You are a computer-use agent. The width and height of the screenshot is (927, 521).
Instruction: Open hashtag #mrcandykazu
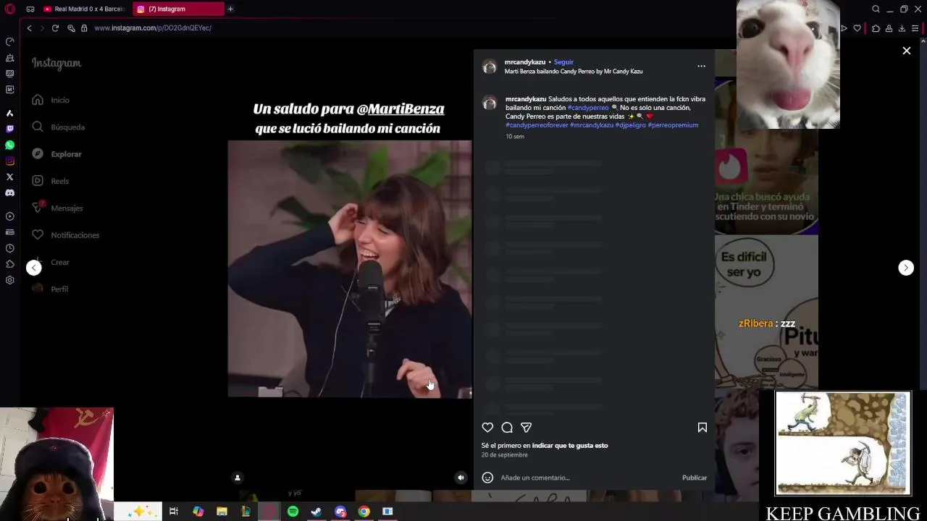tap(592, 125)
